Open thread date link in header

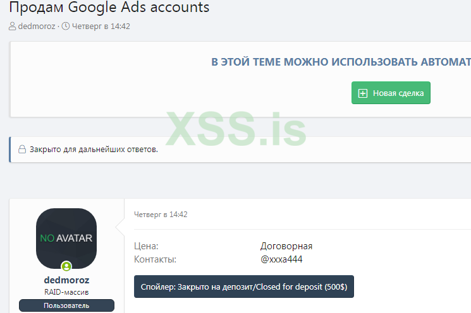(x=101, y=27)
